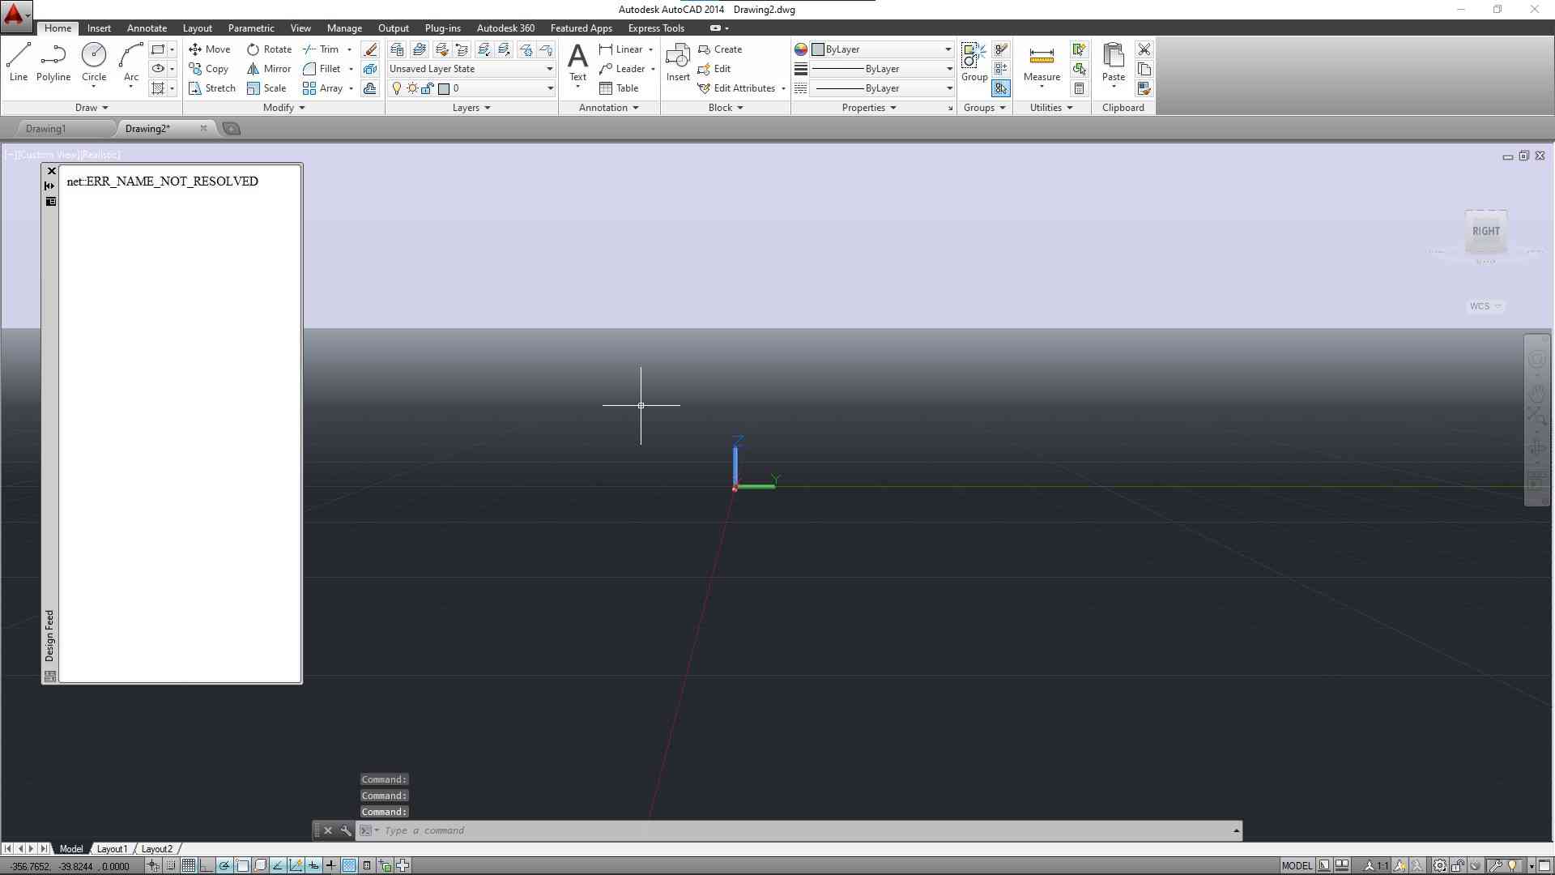Open the Unsaved Layer State dropdown
Screen dimensions: 1555x875
(x=471, y=69)
